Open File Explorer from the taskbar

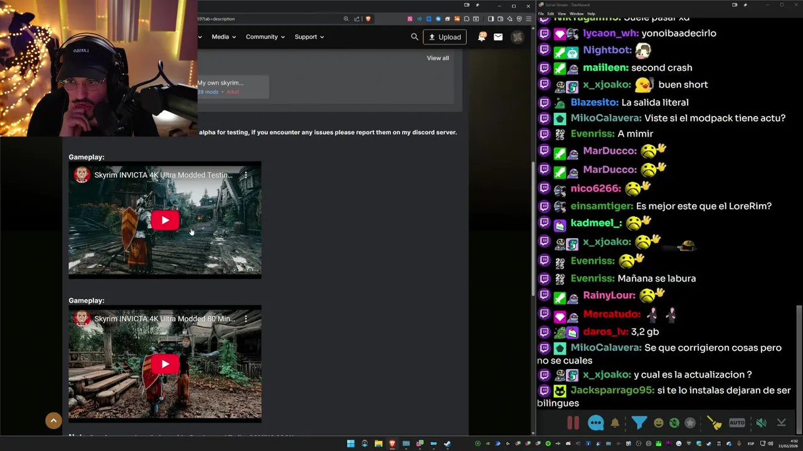(378, 443)
